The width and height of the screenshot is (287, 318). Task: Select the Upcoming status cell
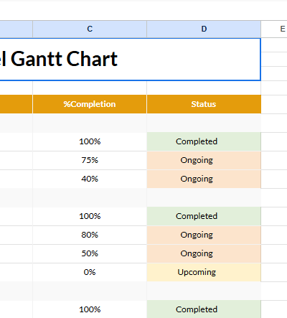204,272
